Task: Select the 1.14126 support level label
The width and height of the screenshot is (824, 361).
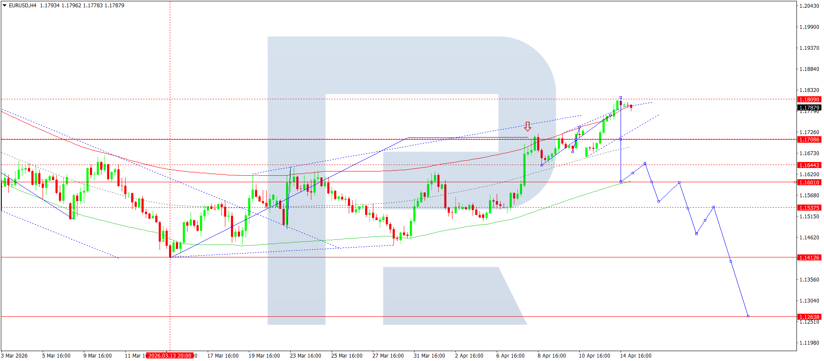Action: point(809,257)
